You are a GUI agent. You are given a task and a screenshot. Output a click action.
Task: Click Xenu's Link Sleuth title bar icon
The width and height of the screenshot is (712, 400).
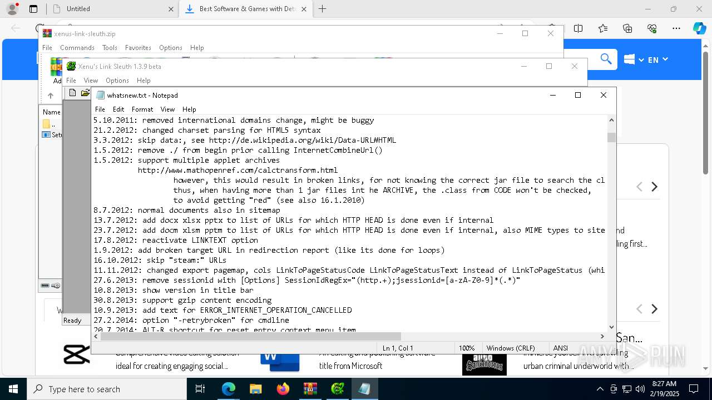(x=71, y=66)
